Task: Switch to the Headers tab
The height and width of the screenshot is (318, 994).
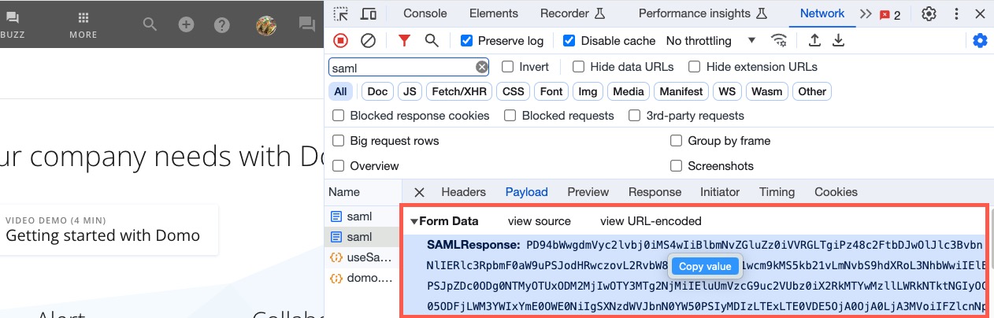Action: 463,192
